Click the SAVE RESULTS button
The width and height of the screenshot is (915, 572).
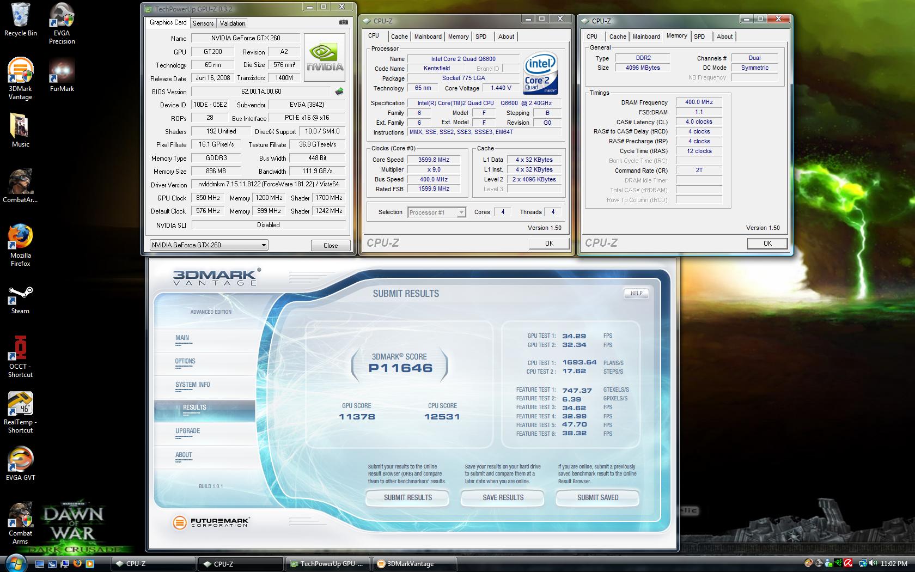coord(503,497)
